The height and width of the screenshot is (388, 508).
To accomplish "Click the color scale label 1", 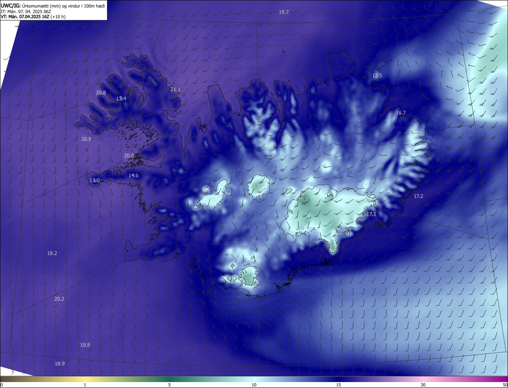I will [85, 385].
